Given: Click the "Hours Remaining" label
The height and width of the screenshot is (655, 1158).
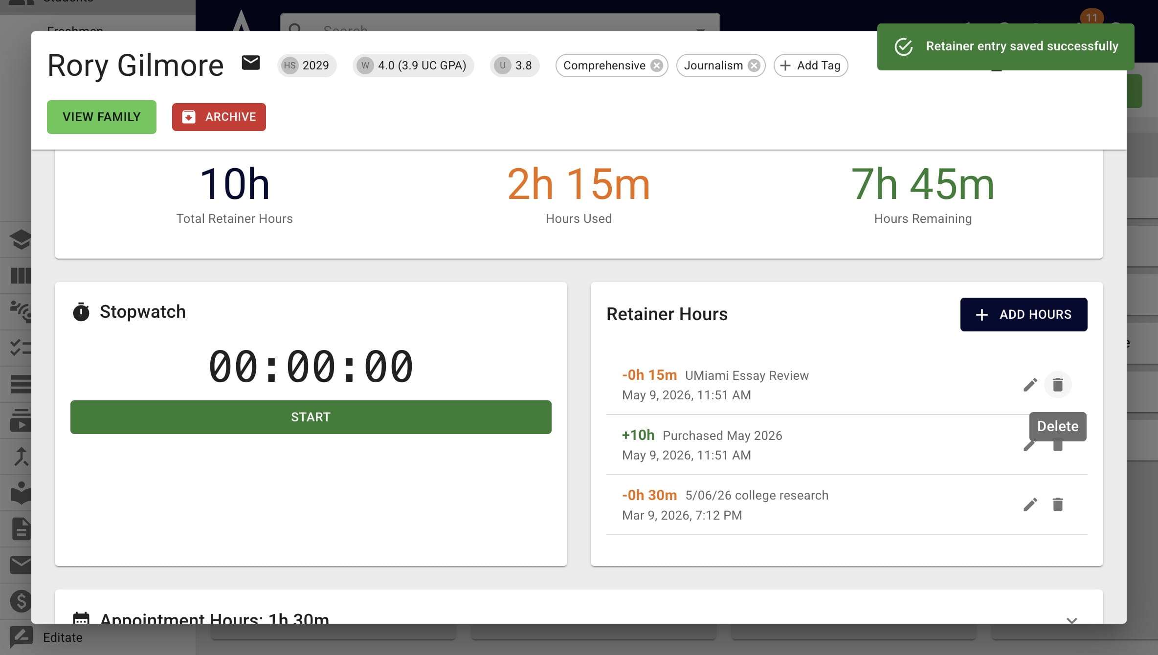Looking at the screenshot, I should click(923, 218).
